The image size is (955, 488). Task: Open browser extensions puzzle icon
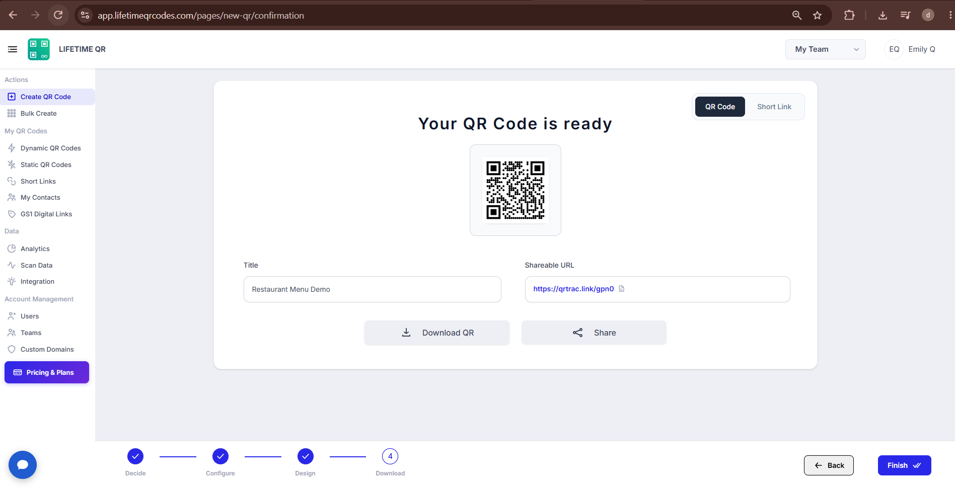click(850, 15)
